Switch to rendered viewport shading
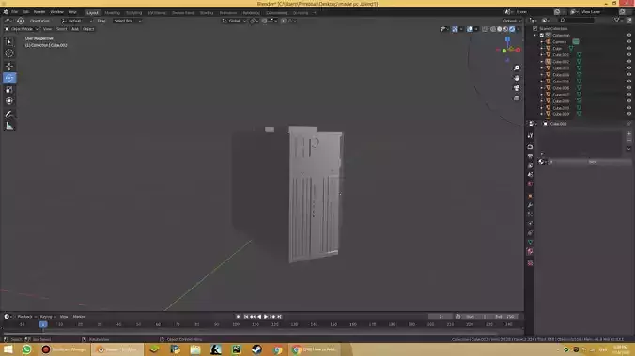The height and width of the screenshot is (356, 635). point(512,29)
